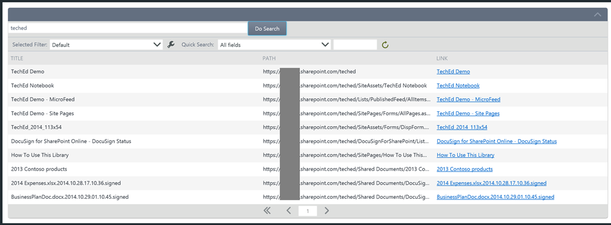611x225 pixels.
Task: Select the 'TechEd Demo - MicroFeed' title cell
Action: tap(43, 99)
